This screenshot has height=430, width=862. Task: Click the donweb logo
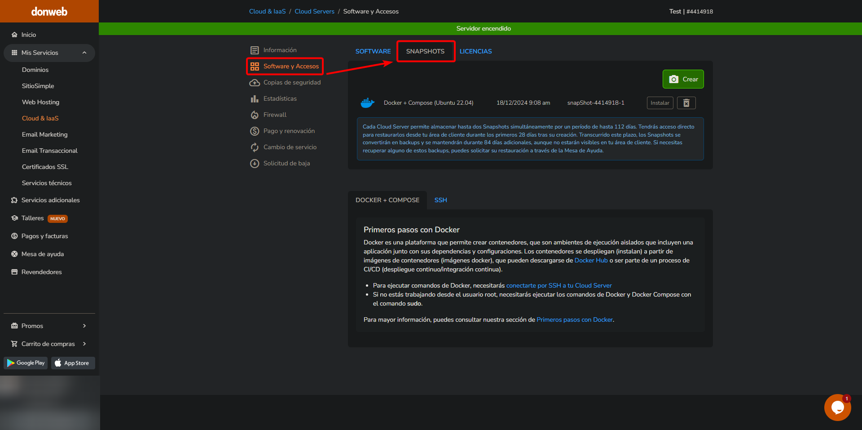tap(49, 12)
